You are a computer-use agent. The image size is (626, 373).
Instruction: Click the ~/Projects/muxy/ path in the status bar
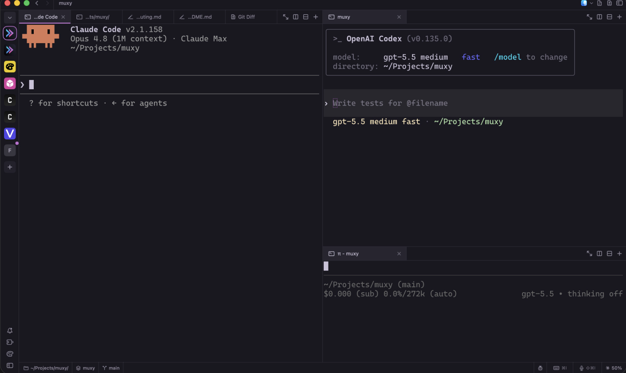point(46,368)
